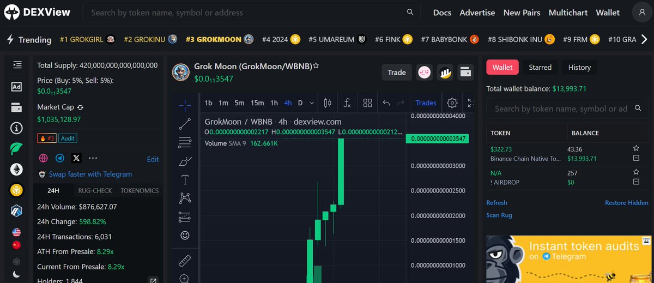654x283 pixels.
Task: Open the emoji icons tool
Action: point(185,236)
